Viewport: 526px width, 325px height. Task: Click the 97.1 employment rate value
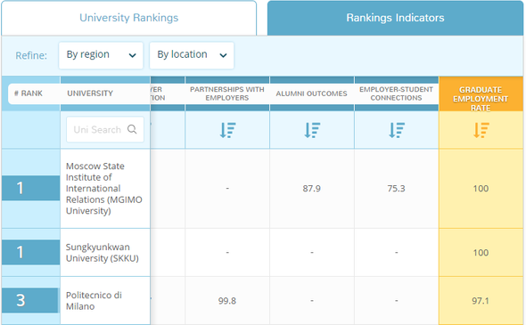click(481, 301)
